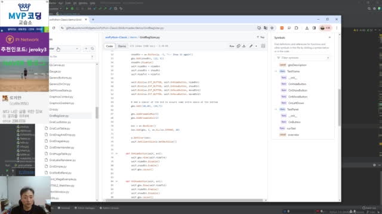Close the Symbols panel
The height and width of the screenshot is (214, 382).
[329, 37]
